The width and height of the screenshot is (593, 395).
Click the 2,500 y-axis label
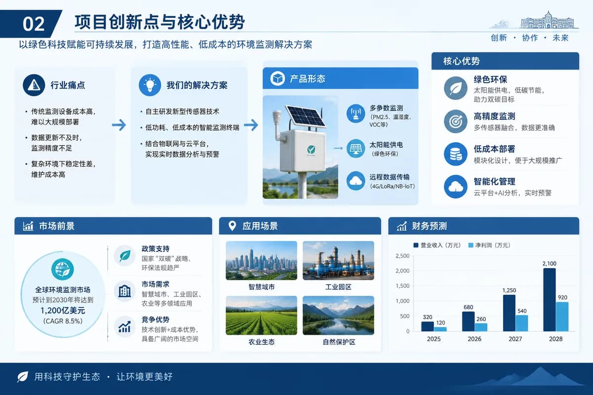pyautogui.click(x=403, y=256)
